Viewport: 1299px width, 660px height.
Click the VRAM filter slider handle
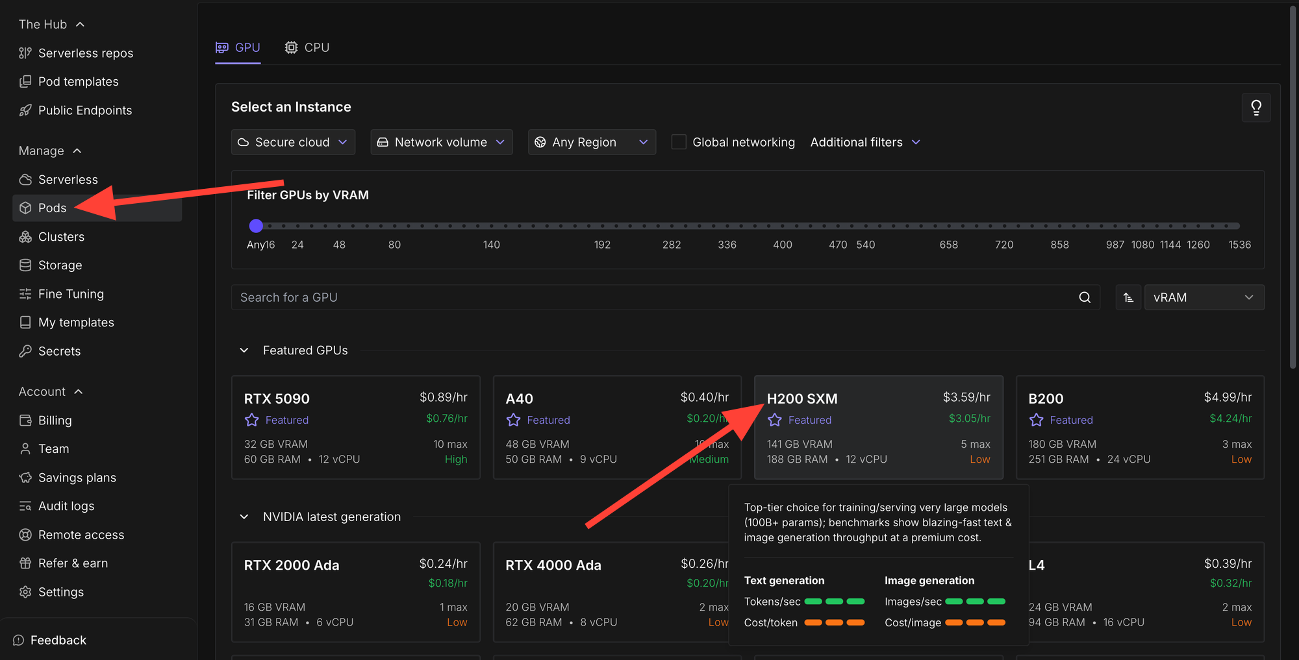point(256,226)
